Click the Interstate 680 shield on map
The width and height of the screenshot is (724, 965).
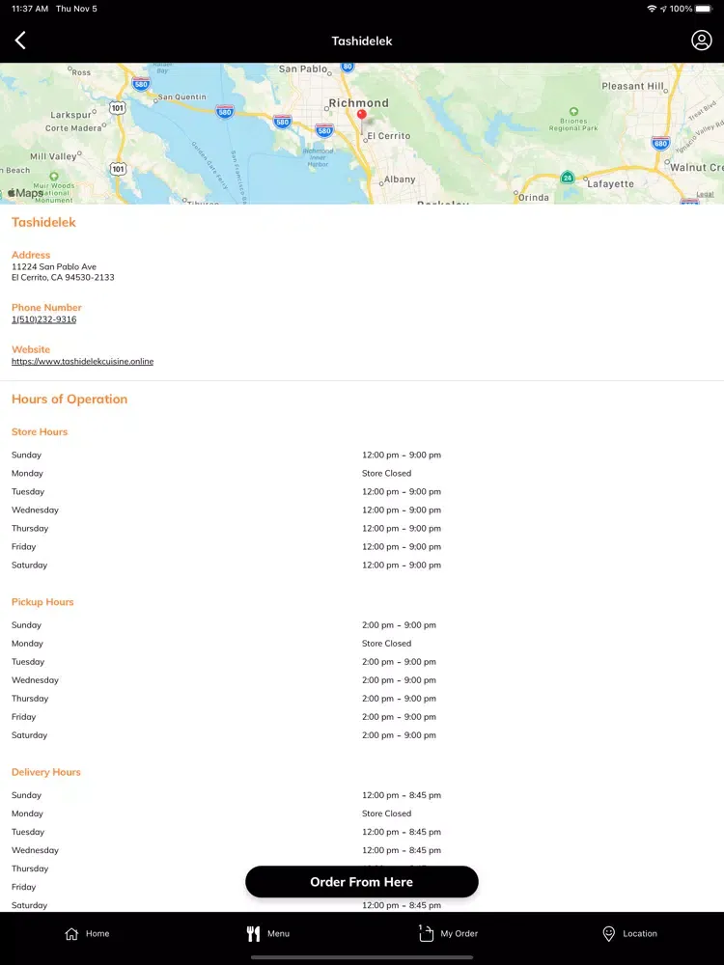(660, 144)
